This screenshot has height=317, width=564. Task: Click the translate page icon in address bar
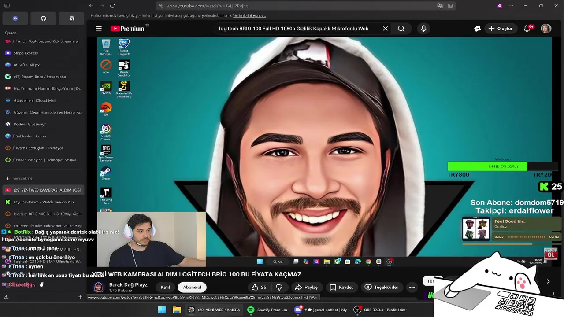(440, 6)
